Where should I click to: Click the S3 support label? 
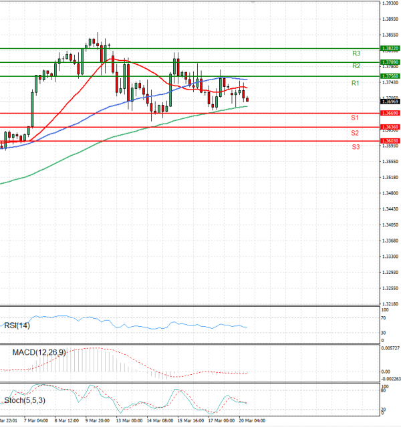pos(356,147)
